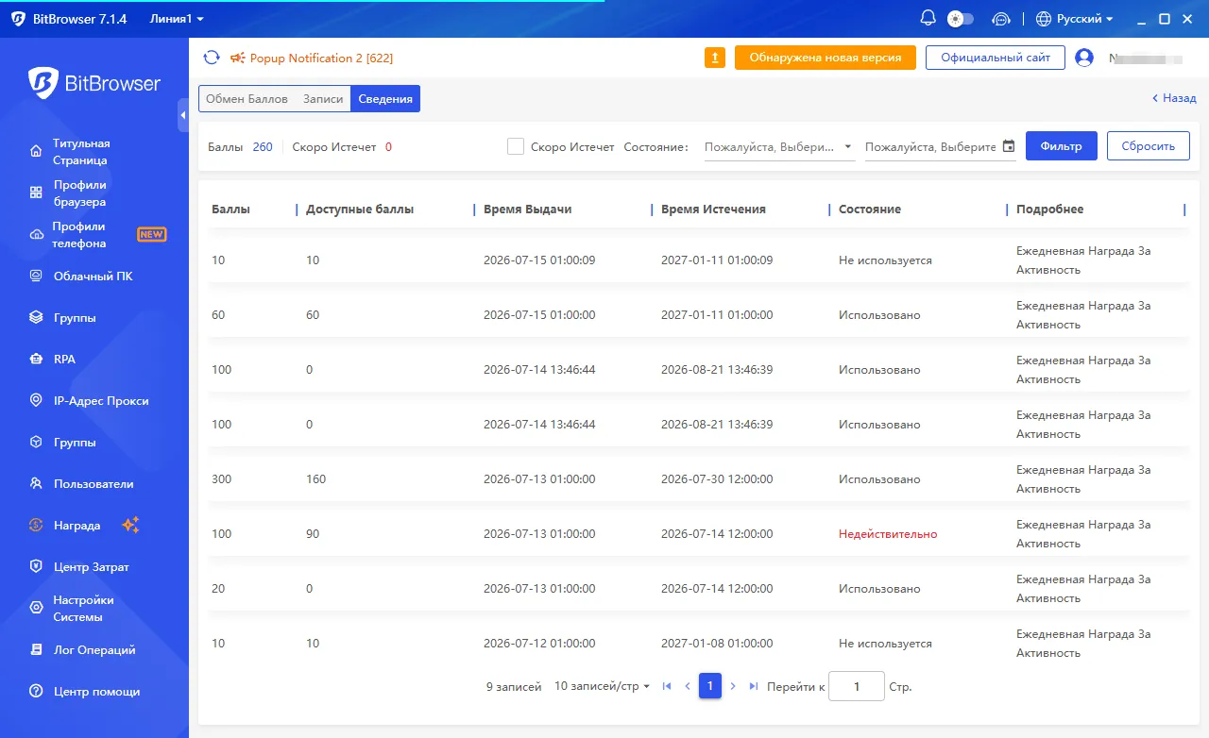Expand the Состояние status dropdown
Image resolution: width=1209 pixels, height=738 pixels.
pos(779,147)
